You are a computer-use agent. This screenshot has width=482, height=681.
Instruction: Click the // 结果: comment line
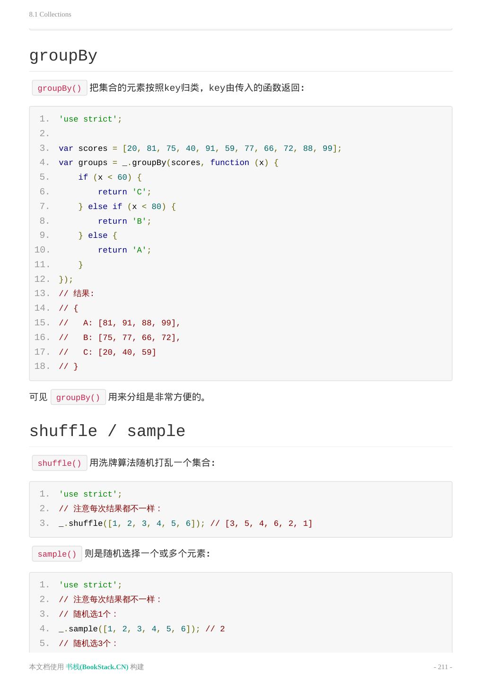point(77,294)
